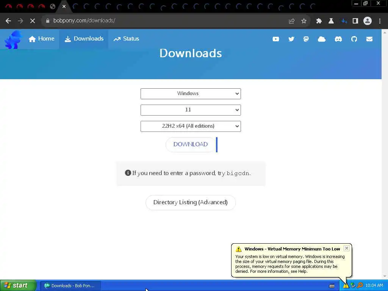Toggle the browser side panel icon

click(x=355, y=21)
